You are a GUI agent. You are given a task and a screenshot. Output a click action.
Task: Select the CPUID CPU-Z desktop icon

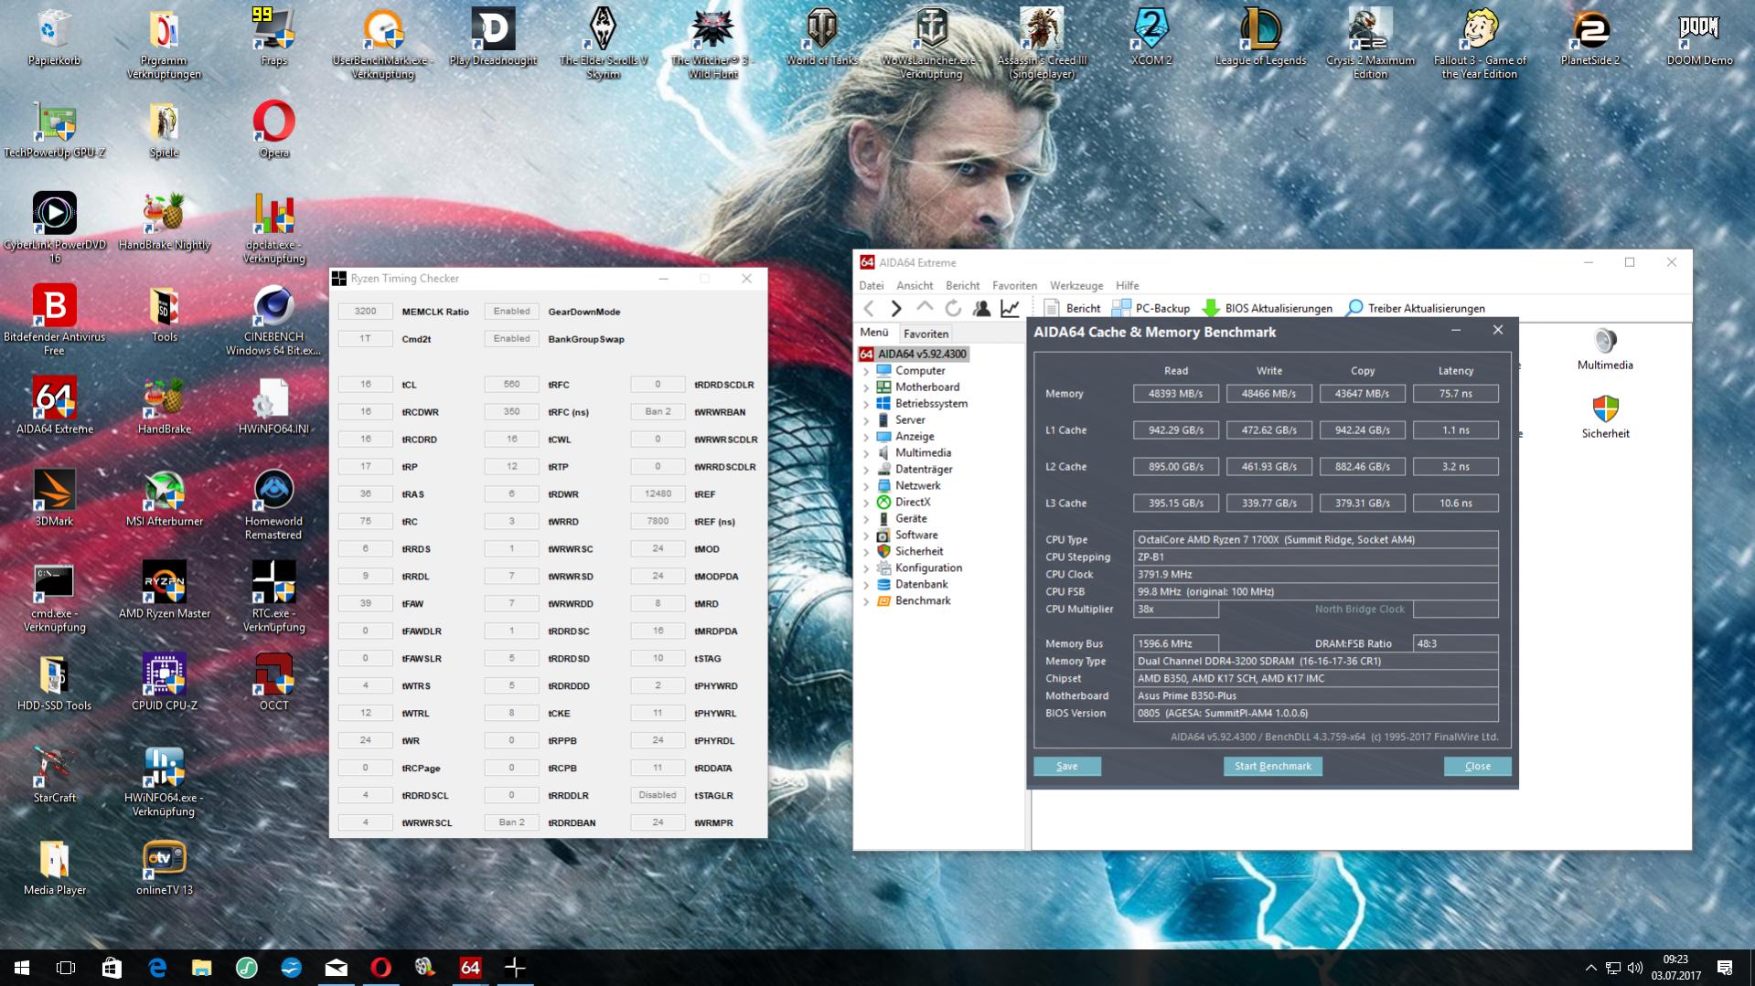pyautogui.click(x=165, y=682)
